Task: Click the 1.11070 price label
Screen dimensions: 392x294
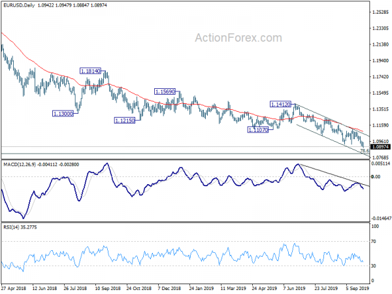Action: pyautogui.click(x=258, y=129)
